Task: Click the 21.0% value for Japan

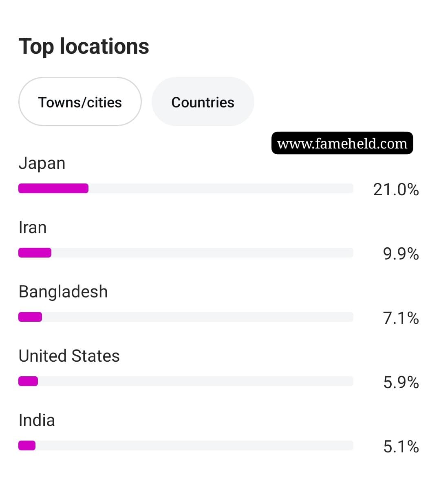Action: point(396,190)
